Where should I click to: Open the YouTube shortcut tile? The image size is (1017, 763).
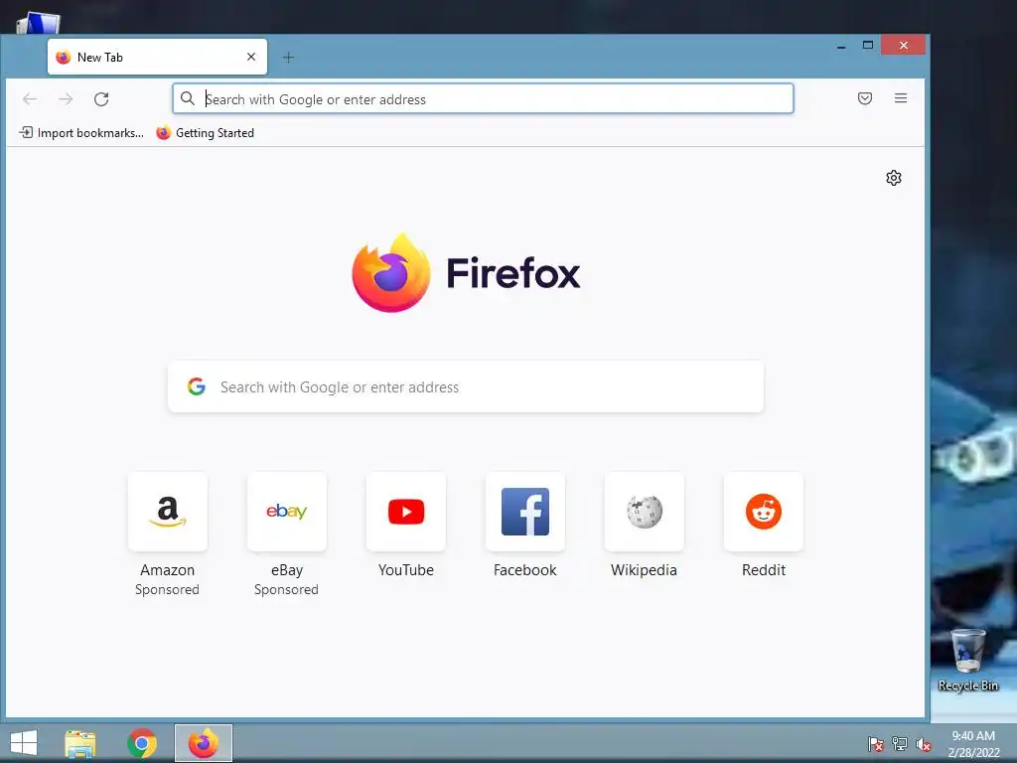click(406, 512)
